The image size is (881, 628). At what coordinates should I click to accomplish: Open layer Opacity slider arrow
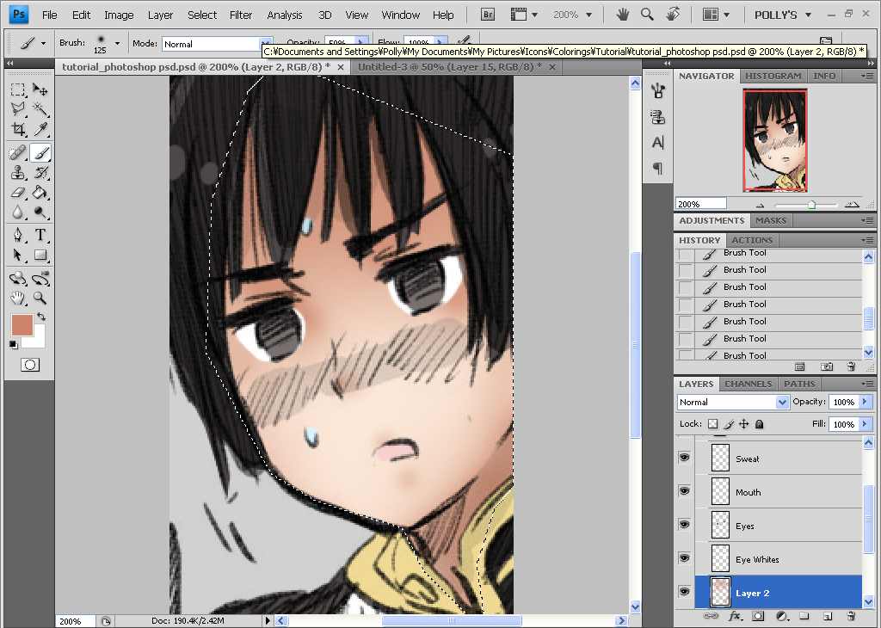coord(865,402)
